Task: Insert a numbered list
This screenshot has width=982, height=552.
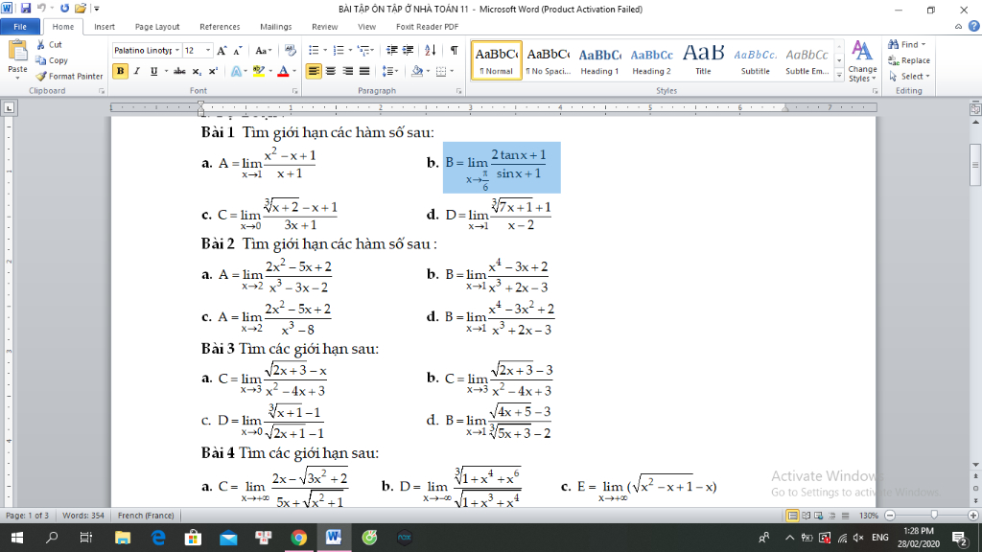Action: click(339, 51)
